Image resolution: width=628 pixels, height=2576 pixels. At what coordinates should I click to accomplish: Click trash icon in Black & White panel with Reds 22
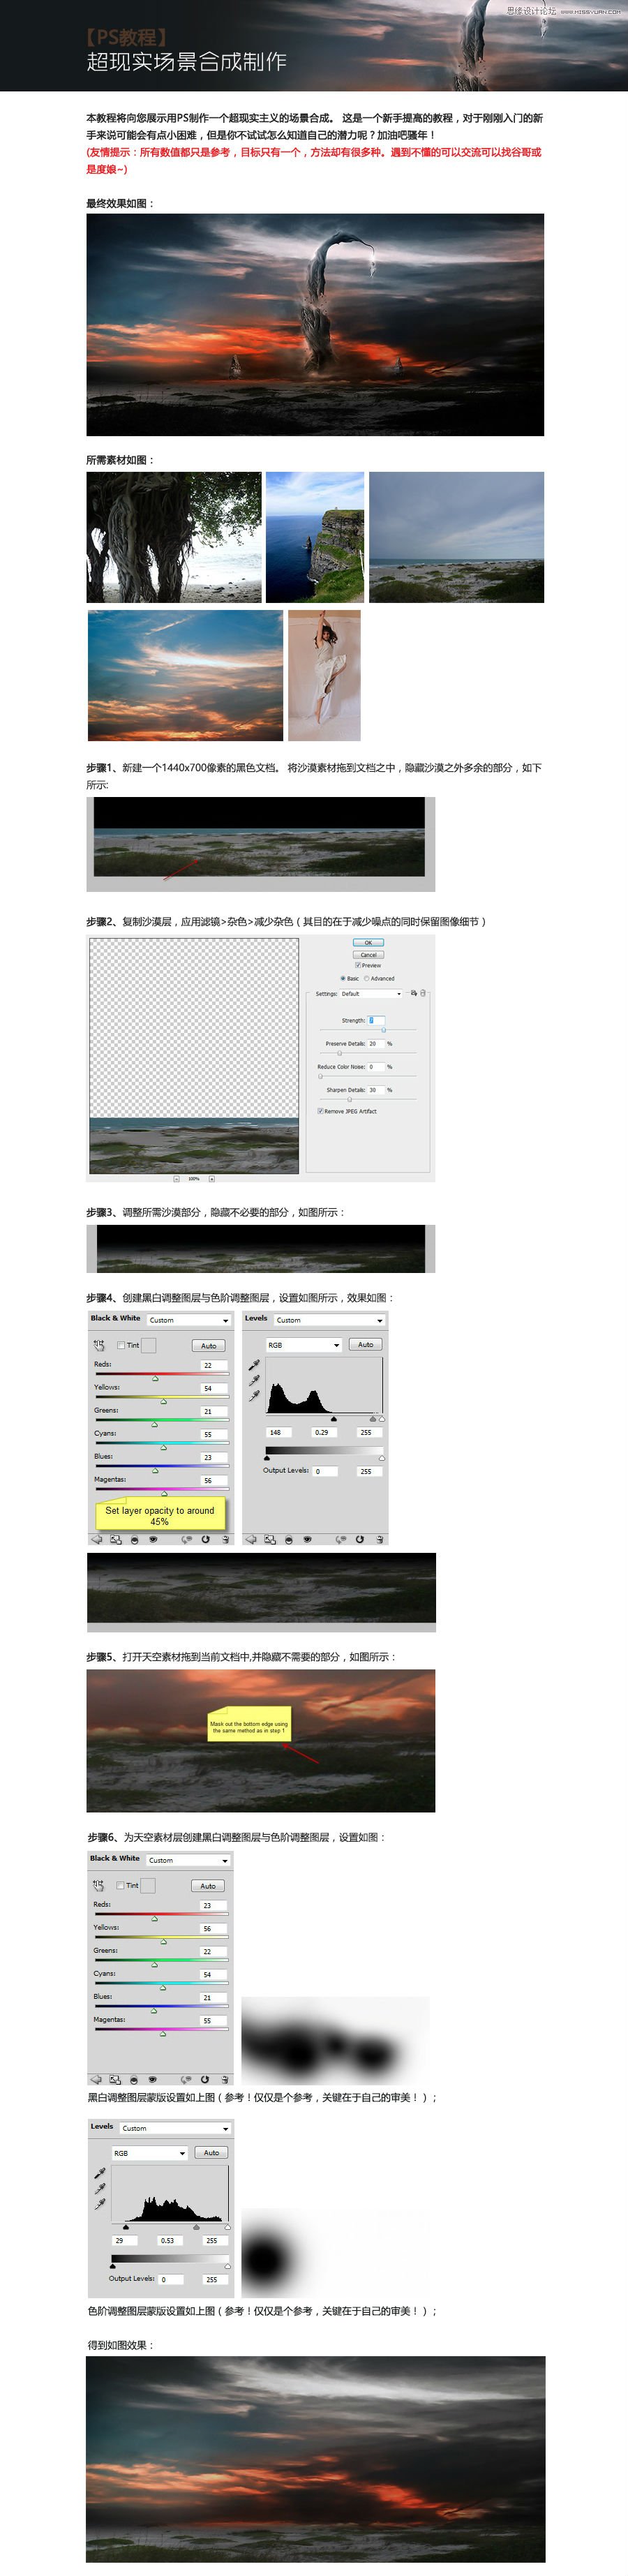click(225, 1539)
